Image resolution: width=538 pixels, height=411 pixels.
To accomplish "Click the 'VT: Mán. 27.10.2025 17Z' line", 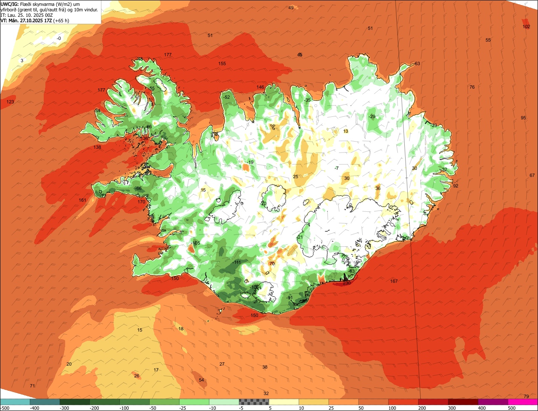I will [x=35, y=20].
